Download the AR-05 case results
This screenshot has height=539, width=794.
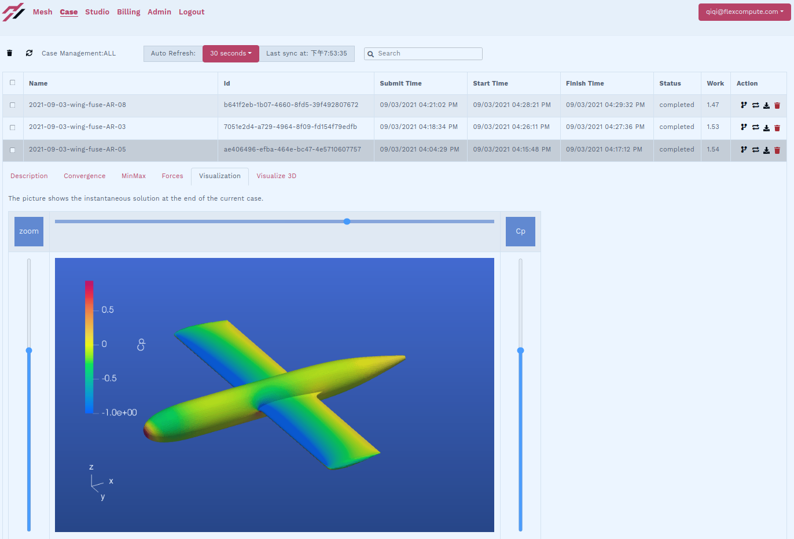point(766,150)
